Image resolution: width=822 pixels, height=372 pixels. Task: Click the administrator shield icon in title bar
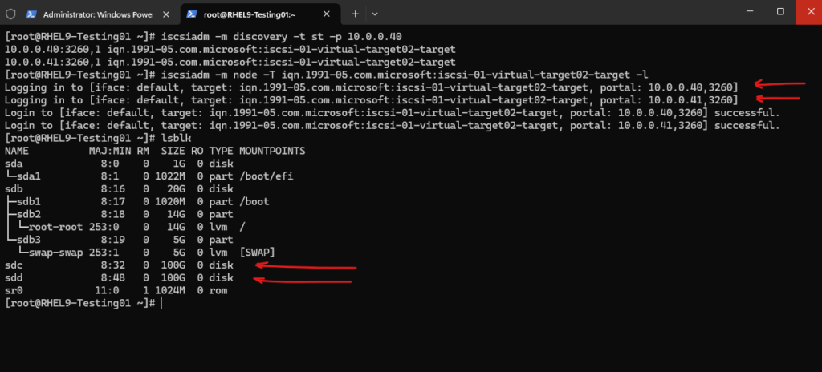(10, 14)
